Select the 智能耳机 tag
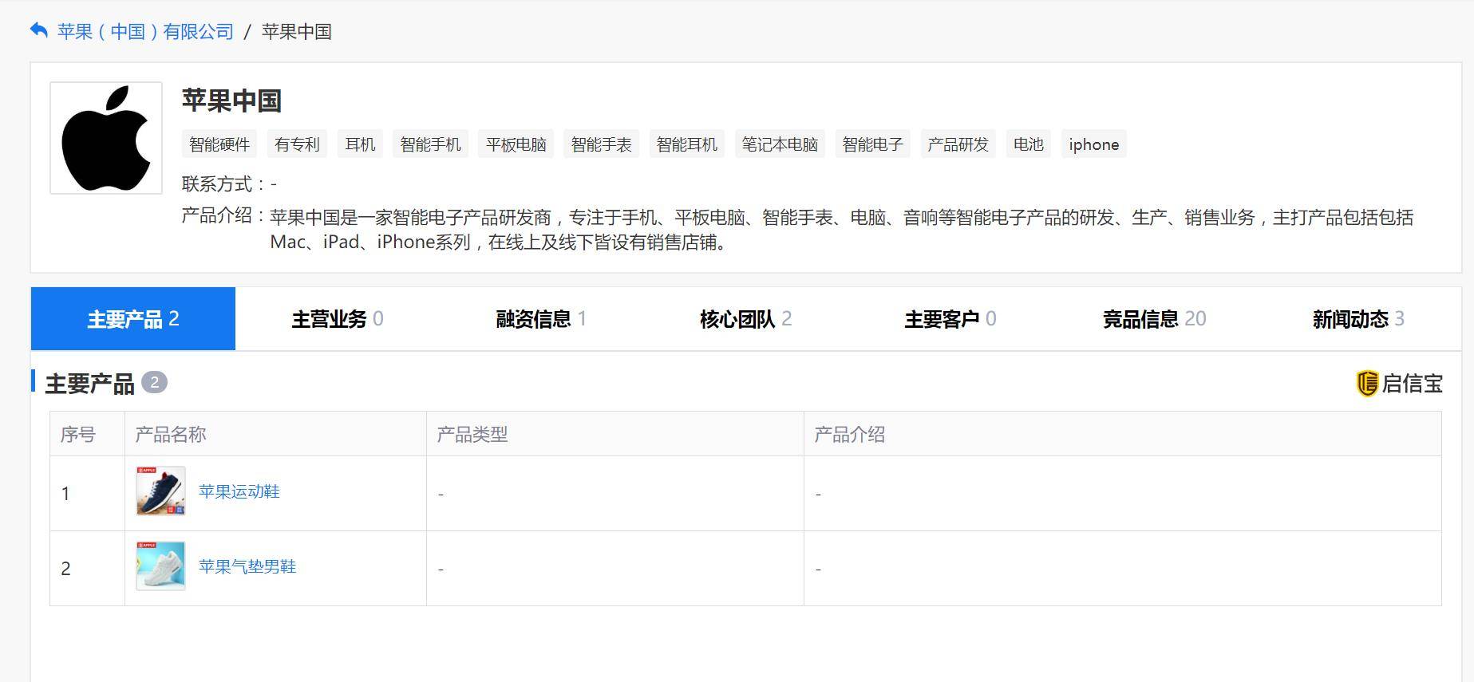This screenshot has width=1474, height=682. (x=686, y=144)
